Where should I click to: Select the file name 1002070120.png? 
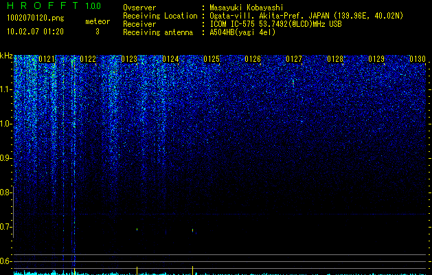pyautogui.click(x=36, y=19)
